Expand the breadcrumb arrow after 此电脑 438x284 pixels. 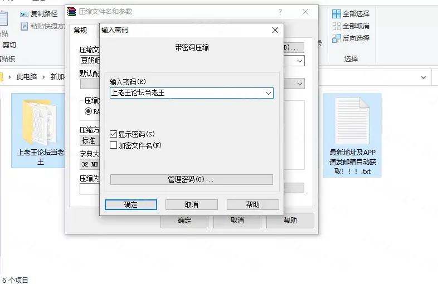pos(43,77)
